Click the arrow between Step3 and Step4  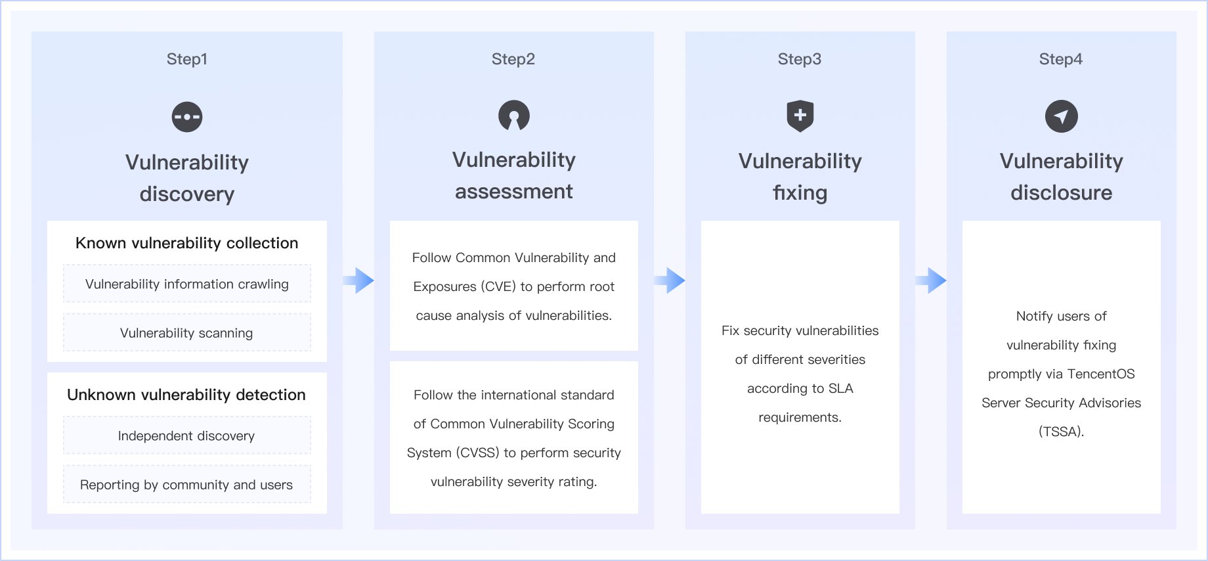[x=931, y=280]
